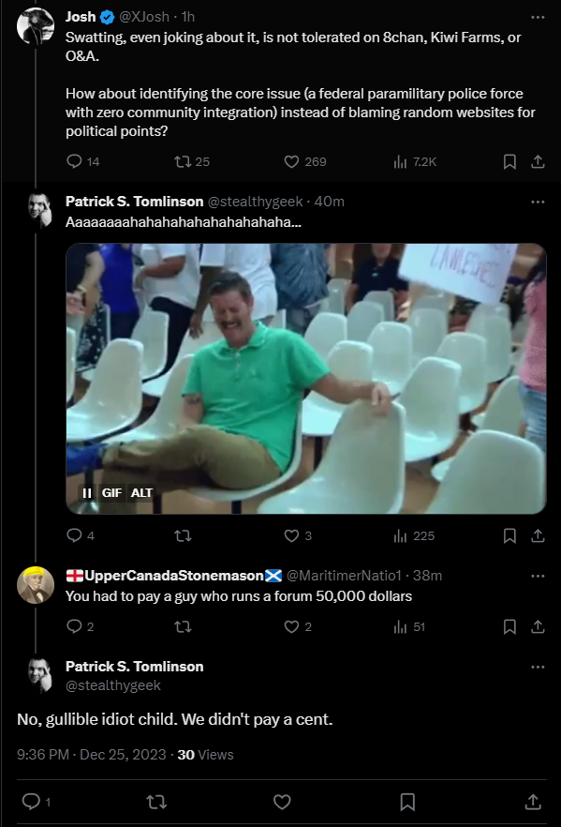Bookmark Josh's swatting tweet

point(509,161)
